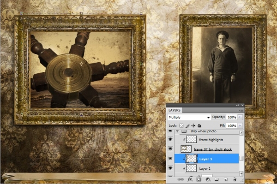
Task: Select Layer 1 by its name
Action: 205,159
